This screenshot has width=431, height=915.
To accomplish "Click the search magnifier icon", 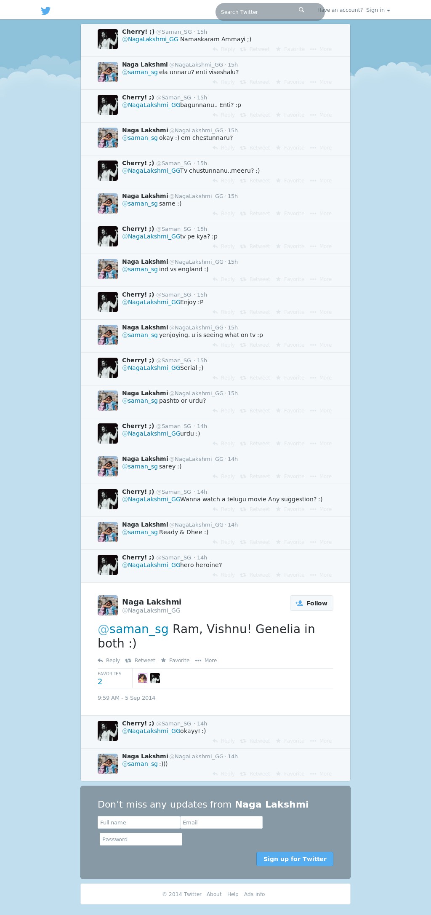I will (301, 10).
